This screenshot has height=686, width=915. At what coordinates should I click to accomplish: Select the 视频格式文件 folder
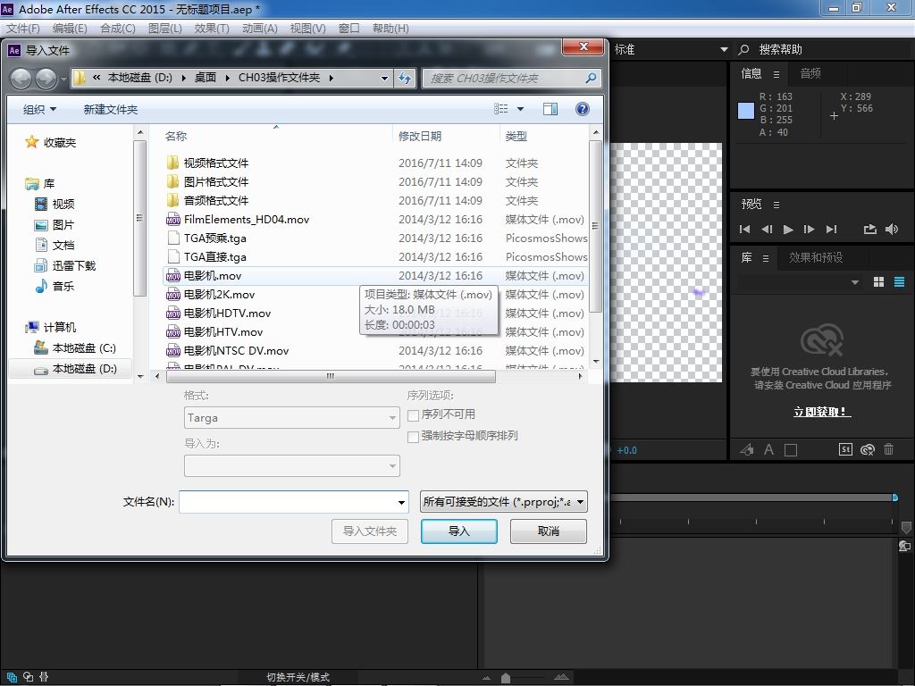click(216, 163)
